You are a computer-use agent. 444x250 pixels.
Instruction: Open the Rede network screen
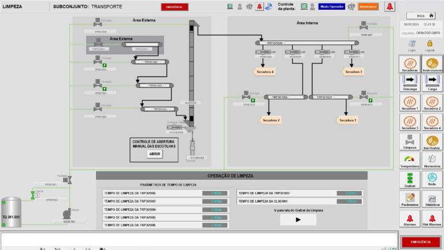click(432, 180)
